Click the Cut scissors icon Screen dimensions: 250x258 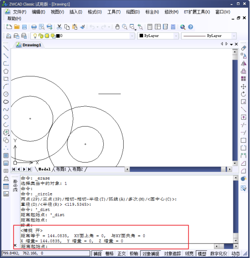[x=59, y=27]
